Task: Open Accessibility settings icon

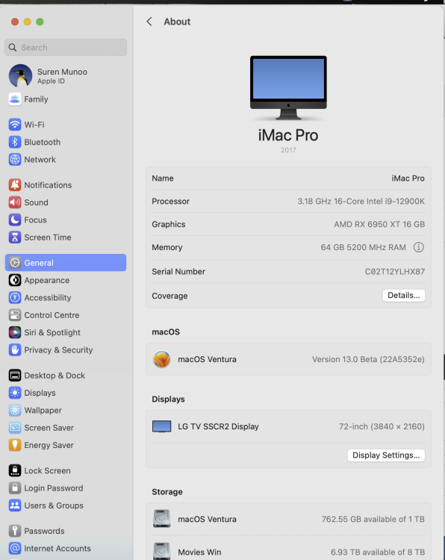Action: point(15,297)
